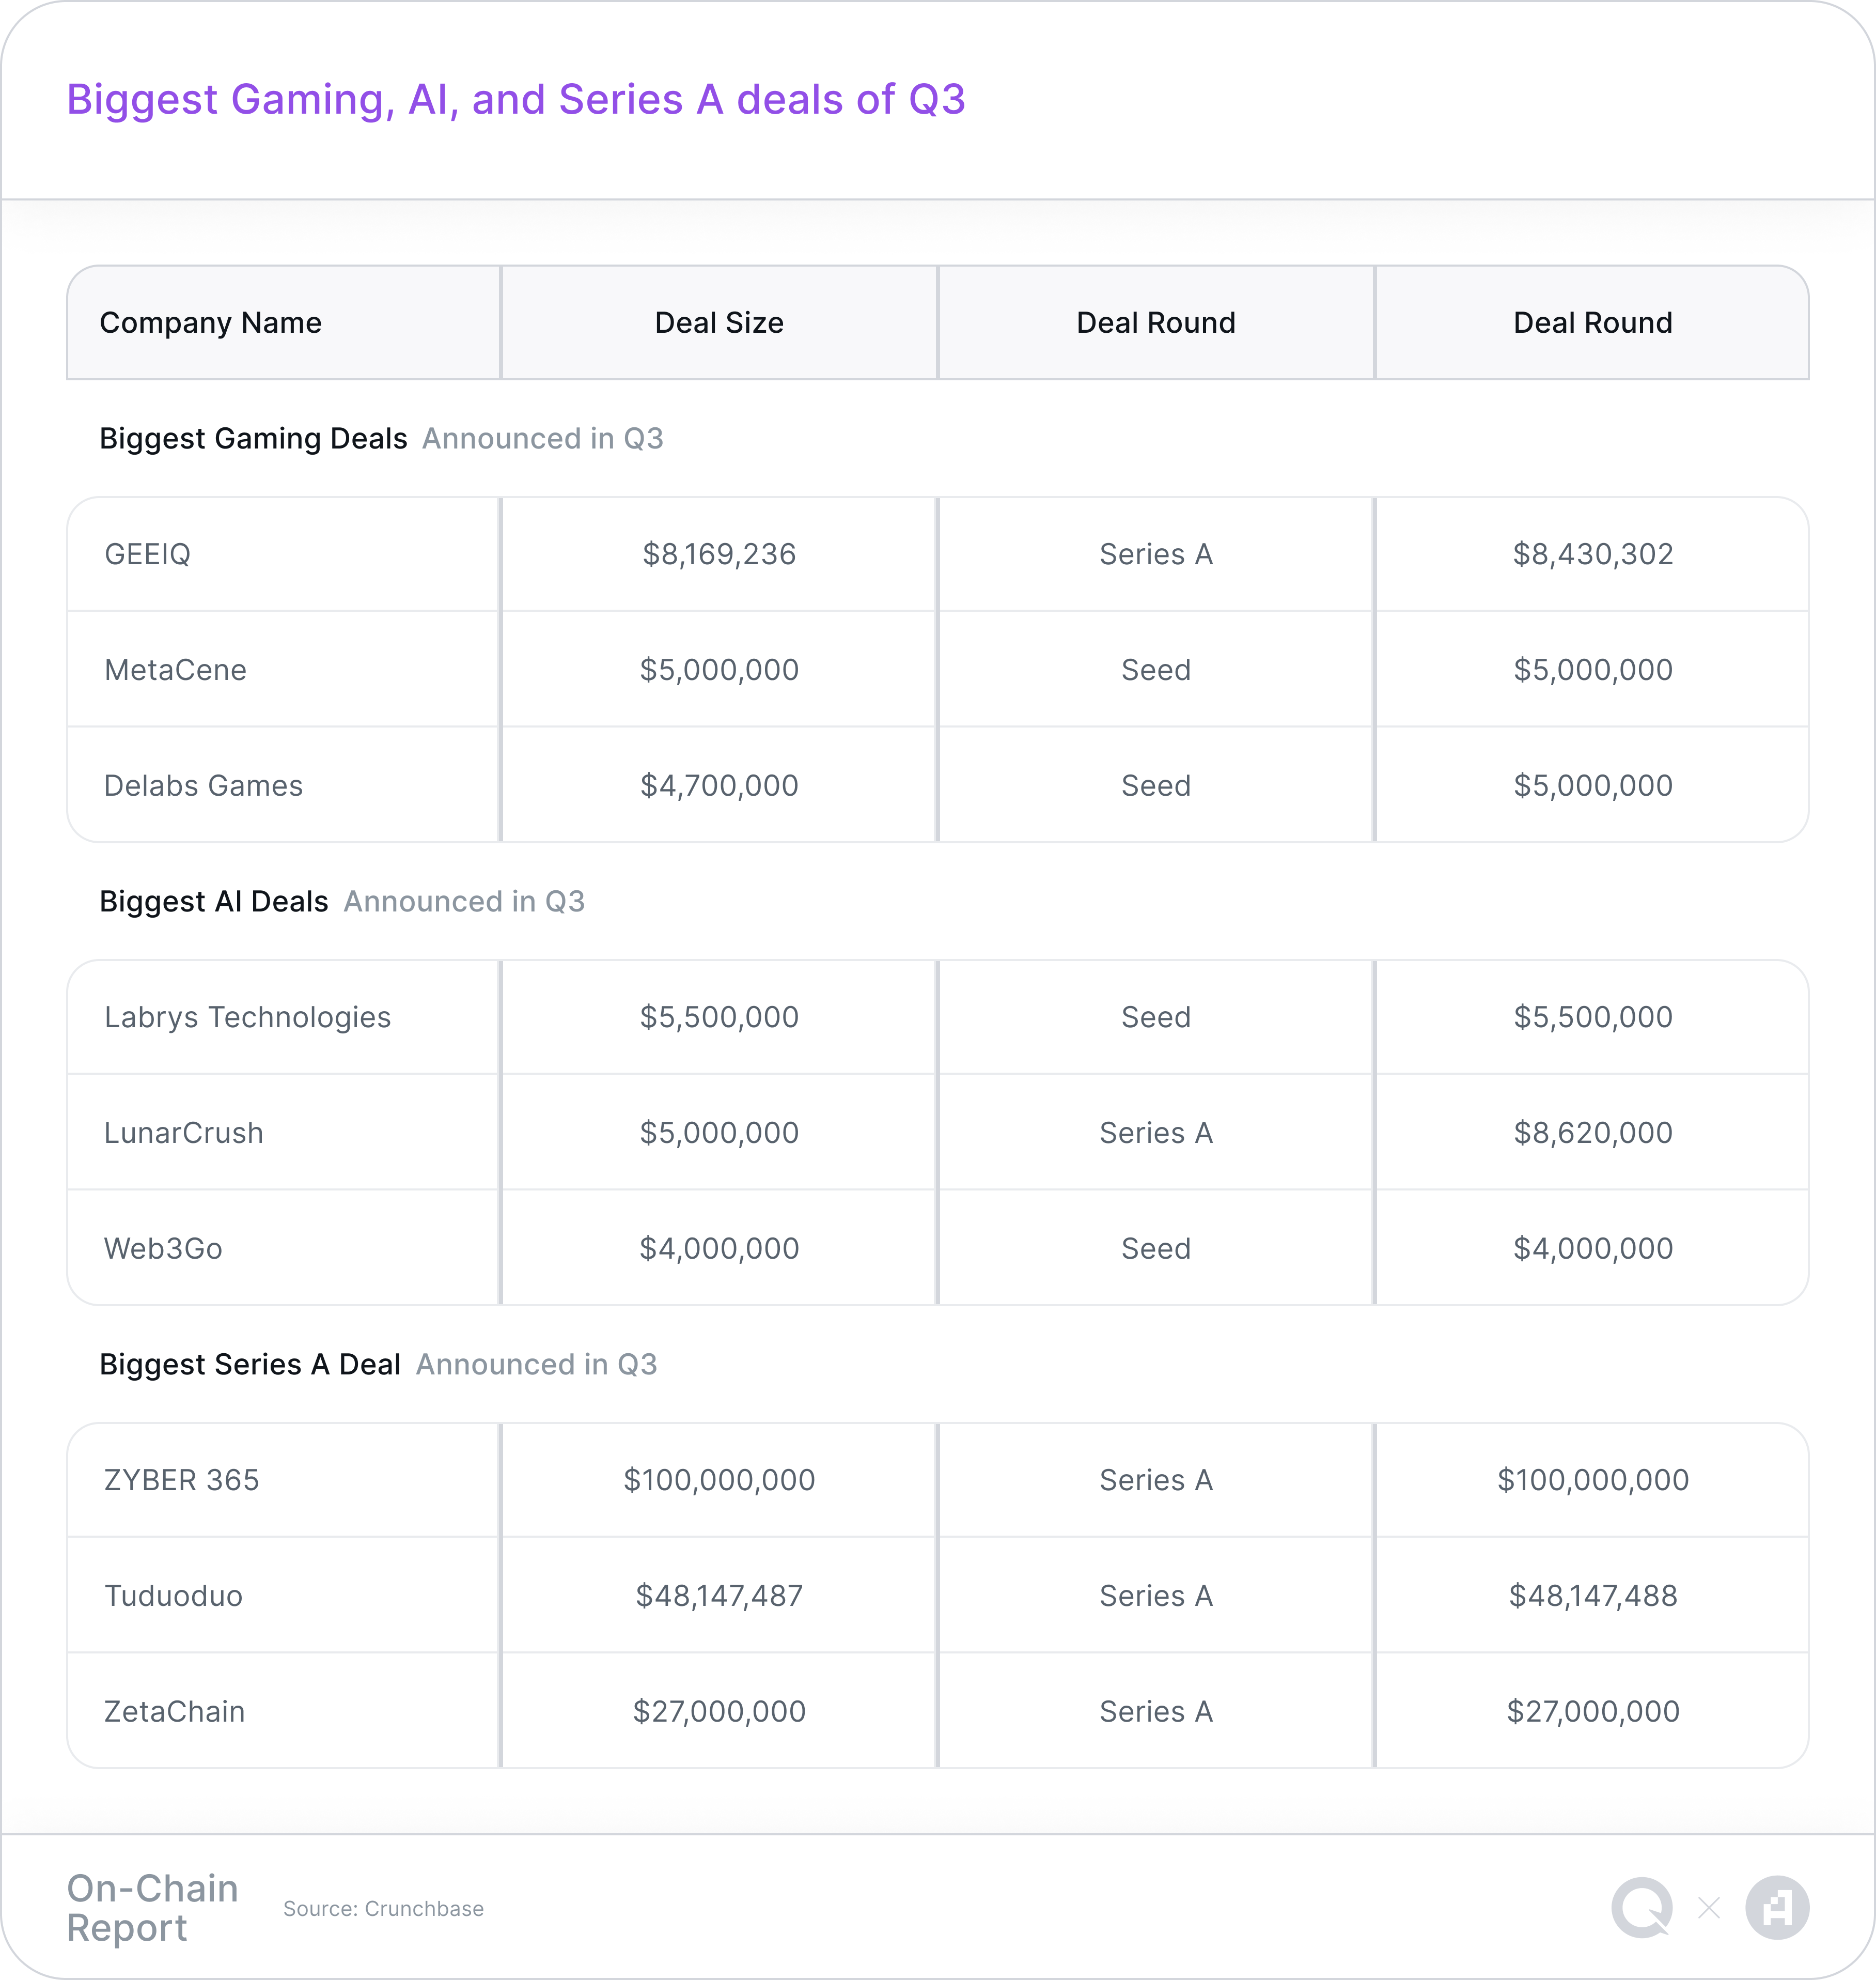Select the $48,147,488 value
The height and width of the screenshot is (1980, 1876).
click(x=1593, y=1596)
